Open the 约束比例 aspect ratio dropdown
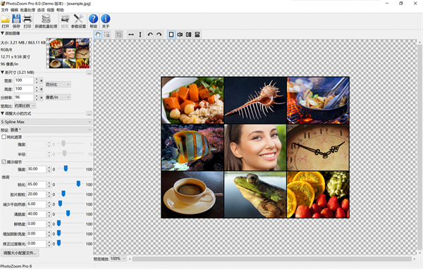 25,106
